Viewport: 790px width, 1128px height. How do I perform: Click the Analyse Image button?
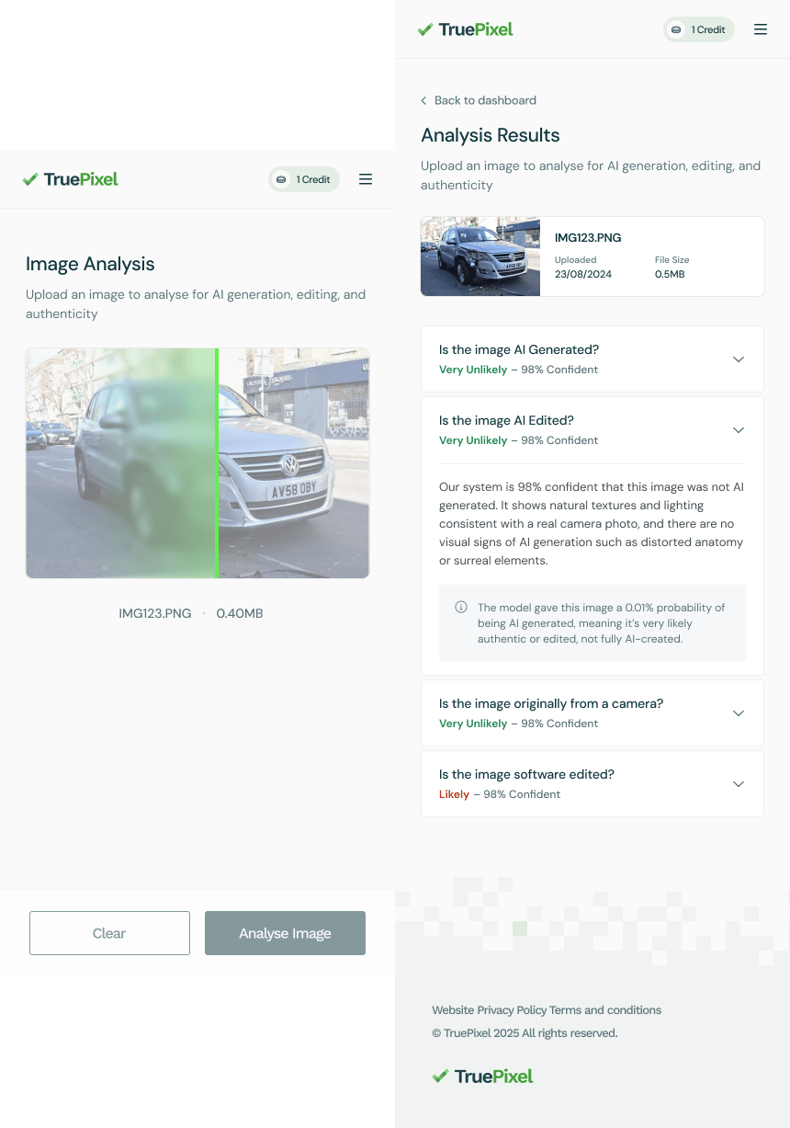(x=285, y=933)
